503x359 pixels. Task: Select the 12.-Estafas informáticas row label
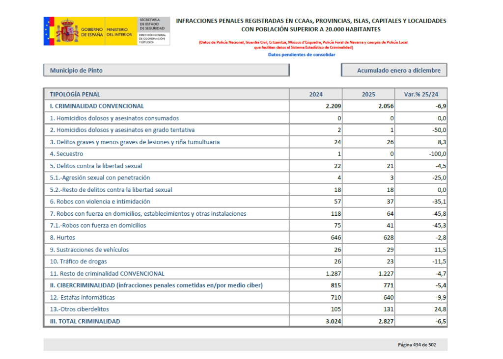[83, 297]
